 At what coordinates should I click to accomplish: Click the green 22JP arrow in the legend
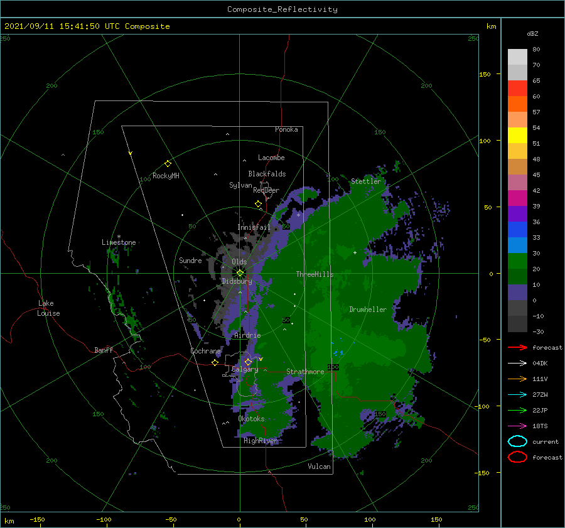pos(517,410)
